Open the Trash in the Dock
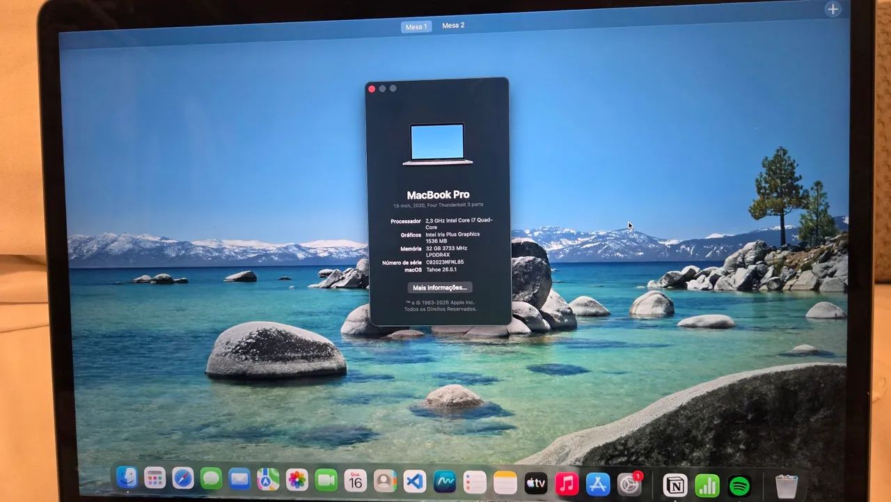The image size is (891, 502). click(787, 486)
